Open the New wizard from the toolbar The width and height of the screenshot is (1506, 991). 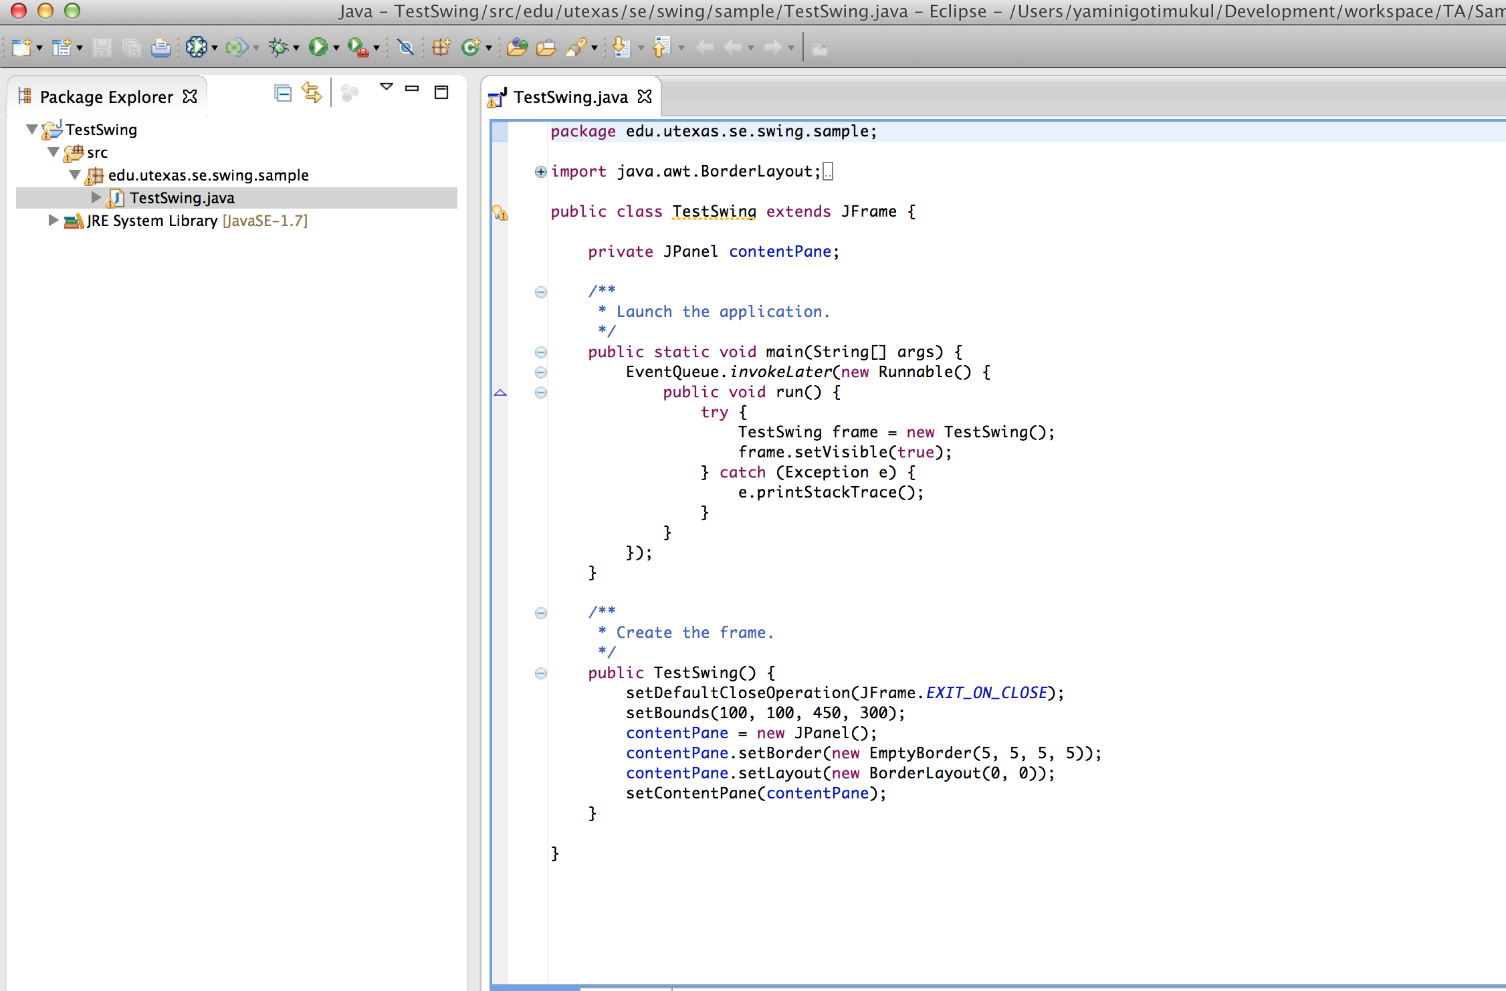click(20, 47)
